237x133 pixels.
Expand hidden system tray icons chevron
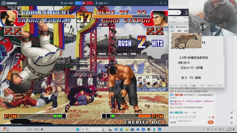pos(204,129)
